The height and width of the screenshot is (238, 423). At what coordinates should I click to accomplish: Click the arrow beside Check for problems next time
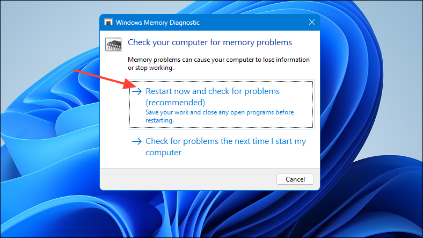point(137,141)
